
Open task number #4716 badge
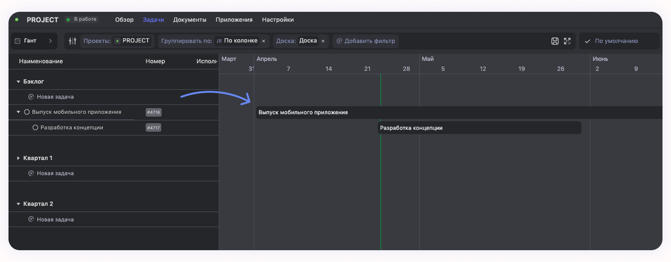click(x=154, y=112)
